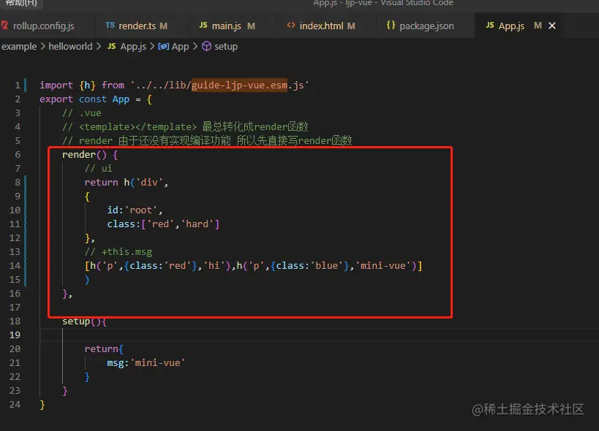Click the rollup icon on rollup.config.js tab

4,25
